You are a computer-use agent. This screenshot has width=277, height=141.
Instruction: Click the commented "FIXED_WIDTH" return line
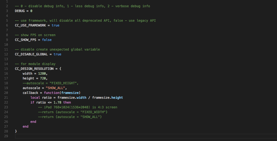point(73,112)
